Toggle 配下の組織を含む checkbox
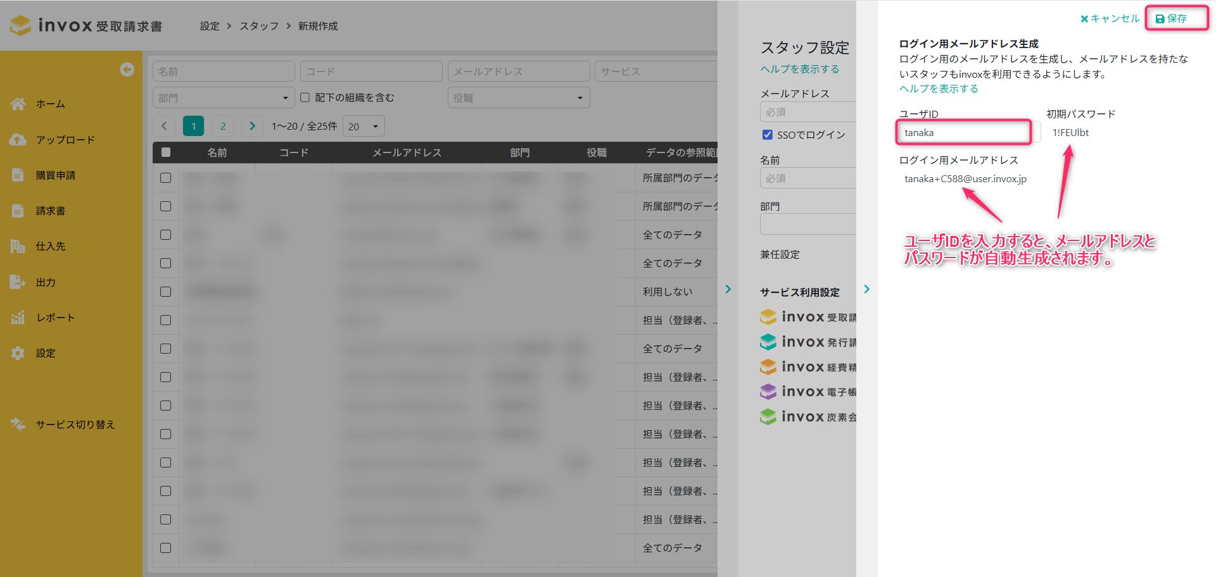This screenshot has height=577, width=1216. pyautogui.click(x=305, y=97)
